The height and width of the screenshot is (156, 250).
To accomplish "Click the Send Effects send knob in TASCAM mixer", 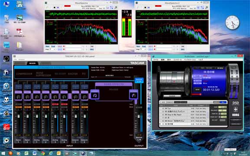I will (x=95, y=95).
